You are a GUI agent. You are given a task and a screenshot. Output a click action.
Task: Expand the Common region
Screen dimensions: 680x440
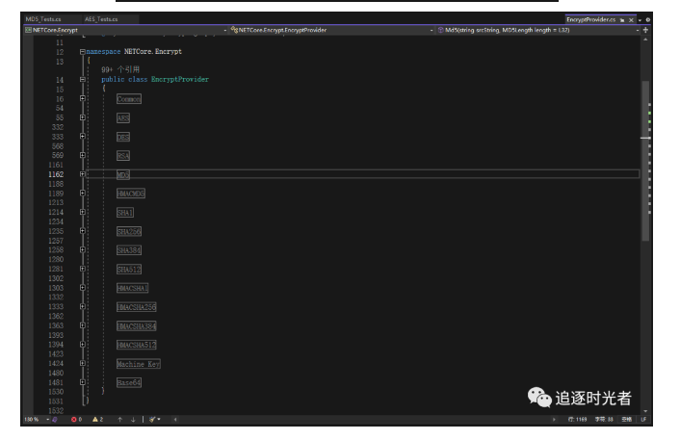click(x=83, y=98)
